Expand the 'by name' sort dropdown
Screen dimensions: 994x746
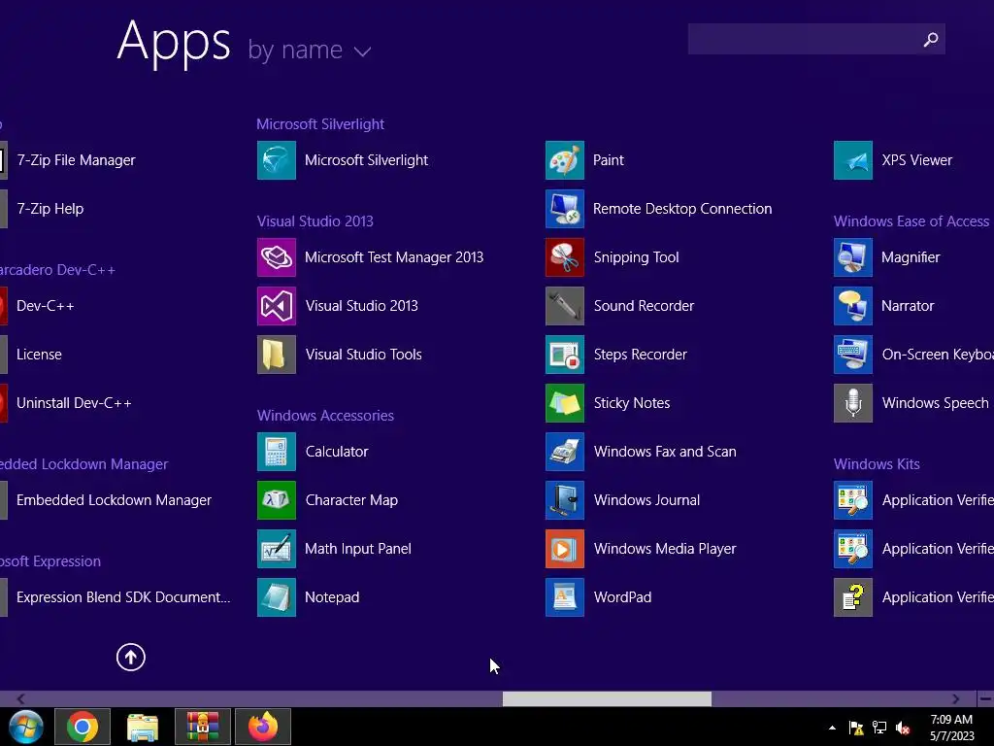310,51
